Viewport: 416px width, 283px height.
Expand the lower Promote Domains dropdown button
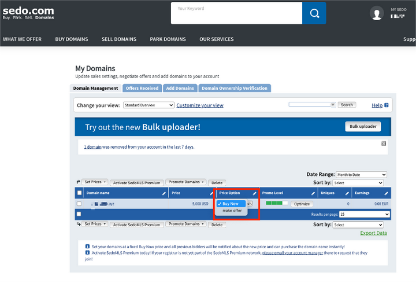click(185, 224)
